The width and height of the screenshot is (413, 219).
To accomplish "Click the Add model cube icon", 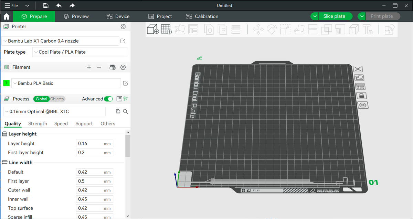I will tap(153, 29).
